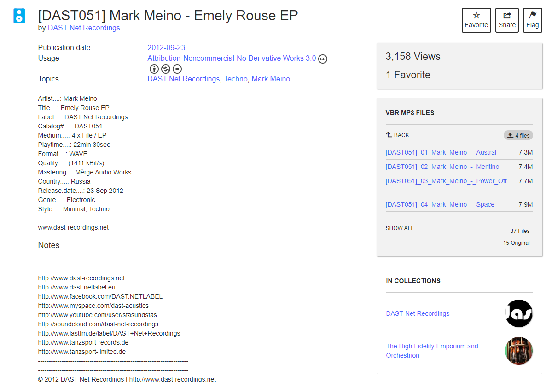Go BACK in the VBR MP3 files list

pos(397,135)
